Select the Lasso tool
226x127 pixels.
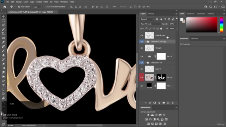click(3, 25)
